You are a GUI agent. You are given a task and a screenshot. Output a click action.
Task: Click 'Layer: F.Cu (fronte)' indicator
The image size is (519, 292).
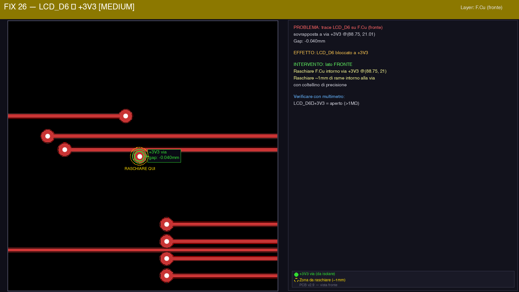(x=481, y=7)
